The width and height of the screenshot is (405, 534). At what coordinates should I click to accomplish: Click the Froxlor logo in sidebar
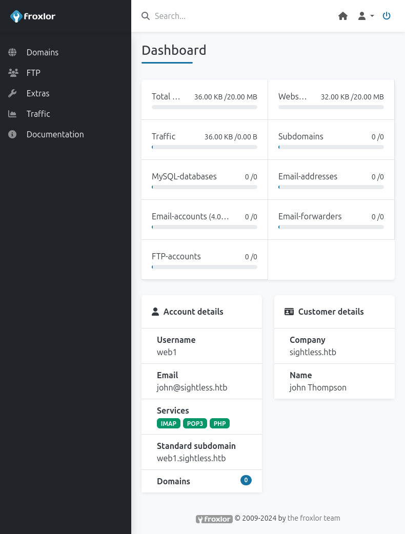click(33, 16)
